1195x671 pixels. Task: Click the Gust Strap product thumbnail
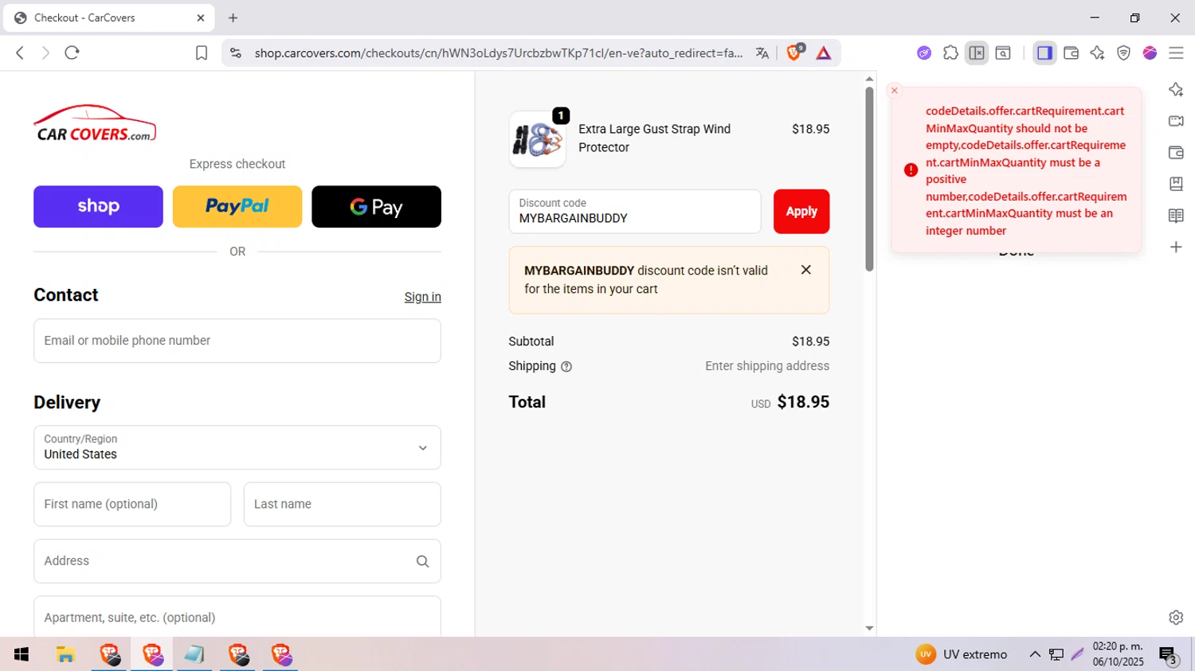(x=538, y=139)
